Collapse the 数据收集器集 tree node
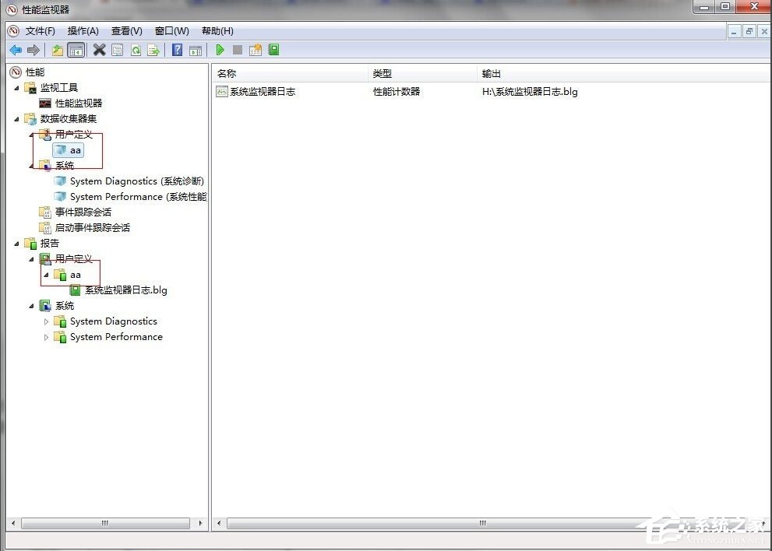Image resolution: width=772 pixels, height=551 pixels. pyautogui.click(x=18, y=118)
